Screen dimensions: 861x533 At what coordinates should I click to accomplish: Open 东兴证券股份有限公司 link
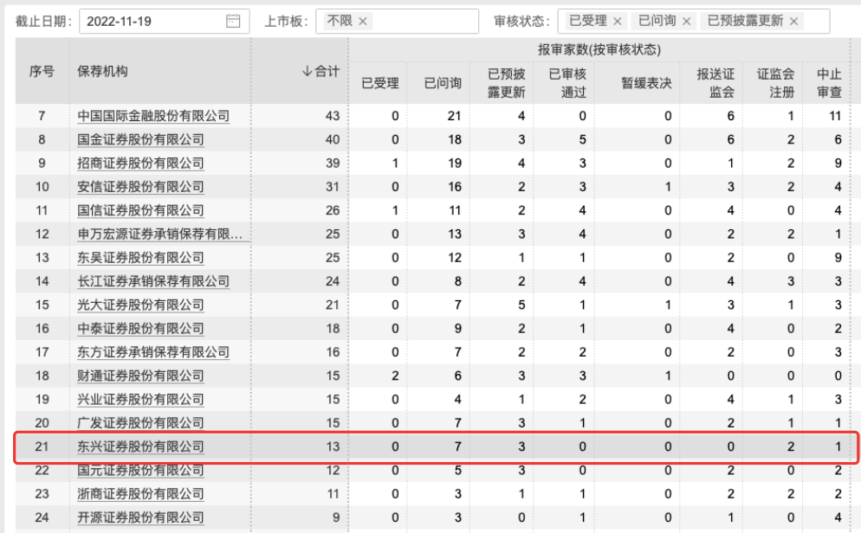(x=140, y=446)
